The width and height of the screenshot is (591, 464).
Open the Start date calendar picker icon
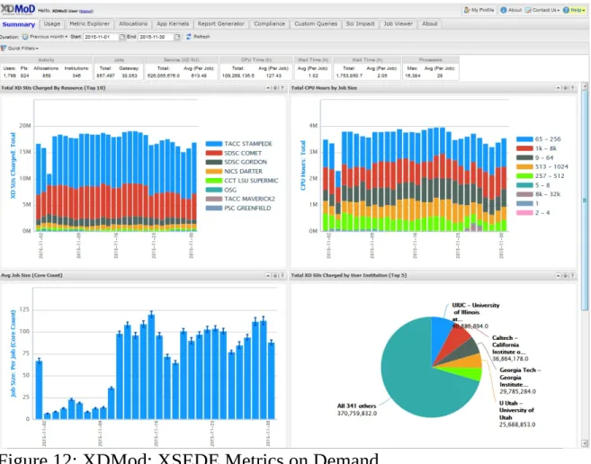click(122, 37)
